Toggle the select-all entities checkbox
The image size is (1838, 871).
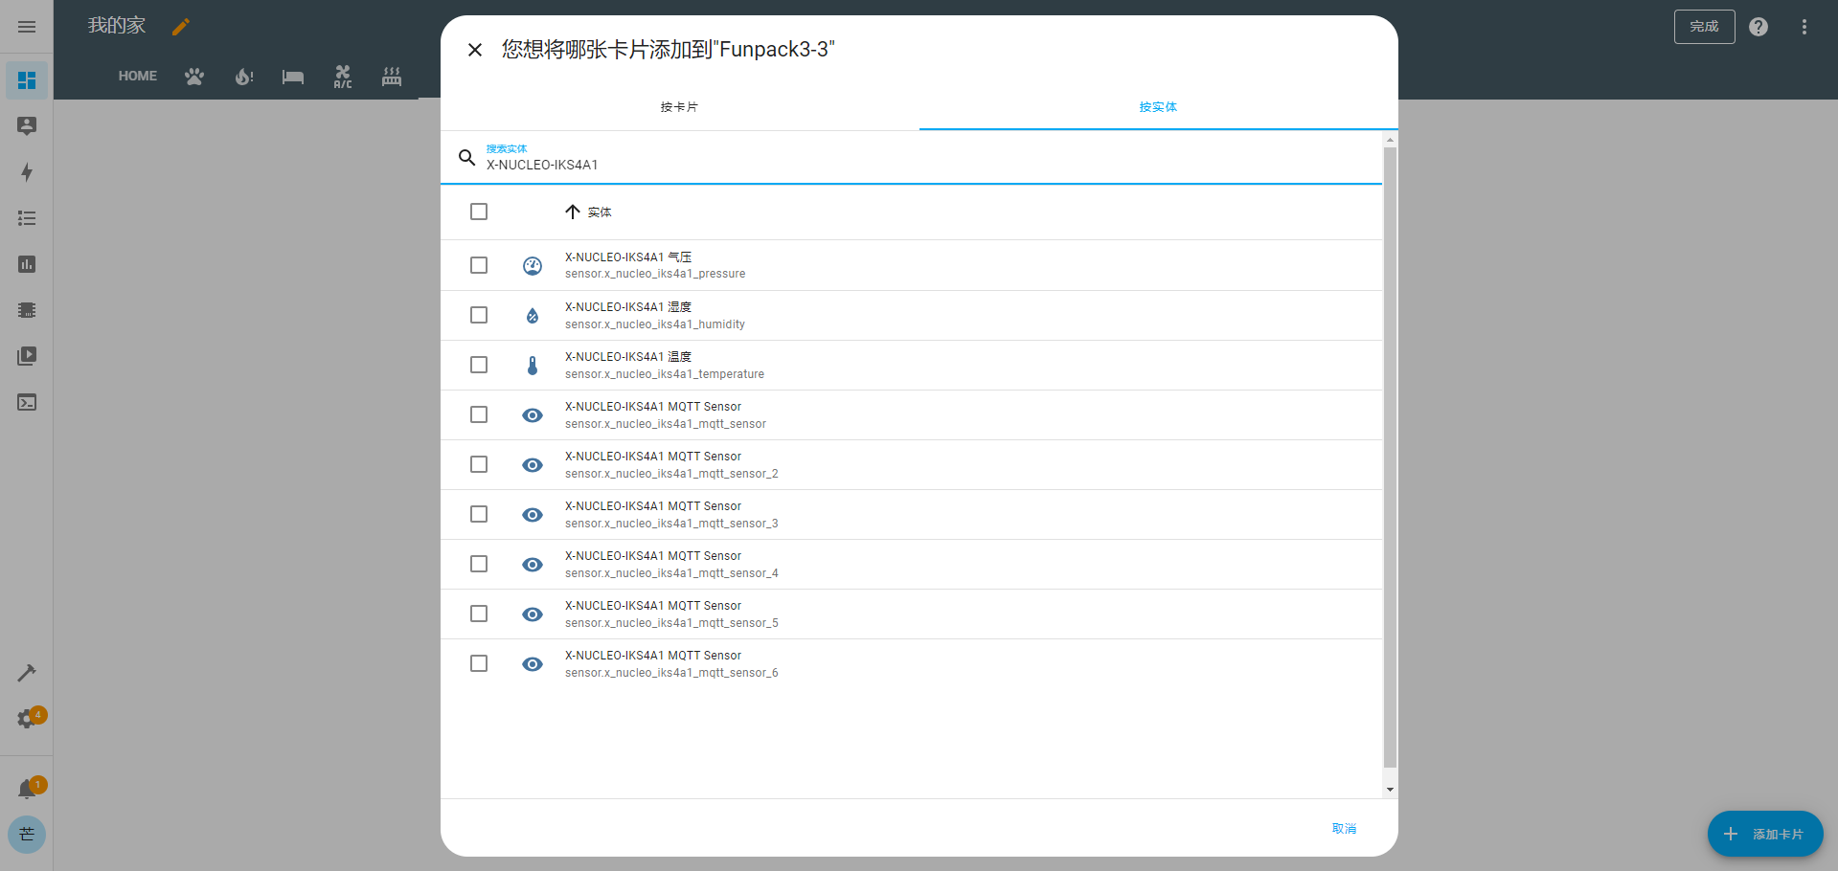coord(479,212)
